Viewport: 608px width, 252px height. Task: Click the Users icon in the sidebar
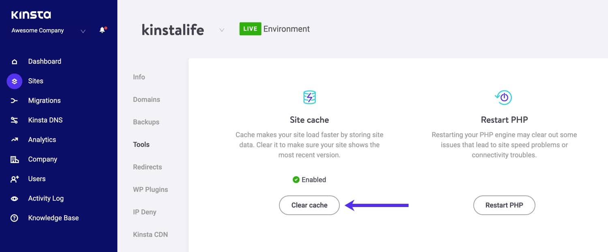15,179
